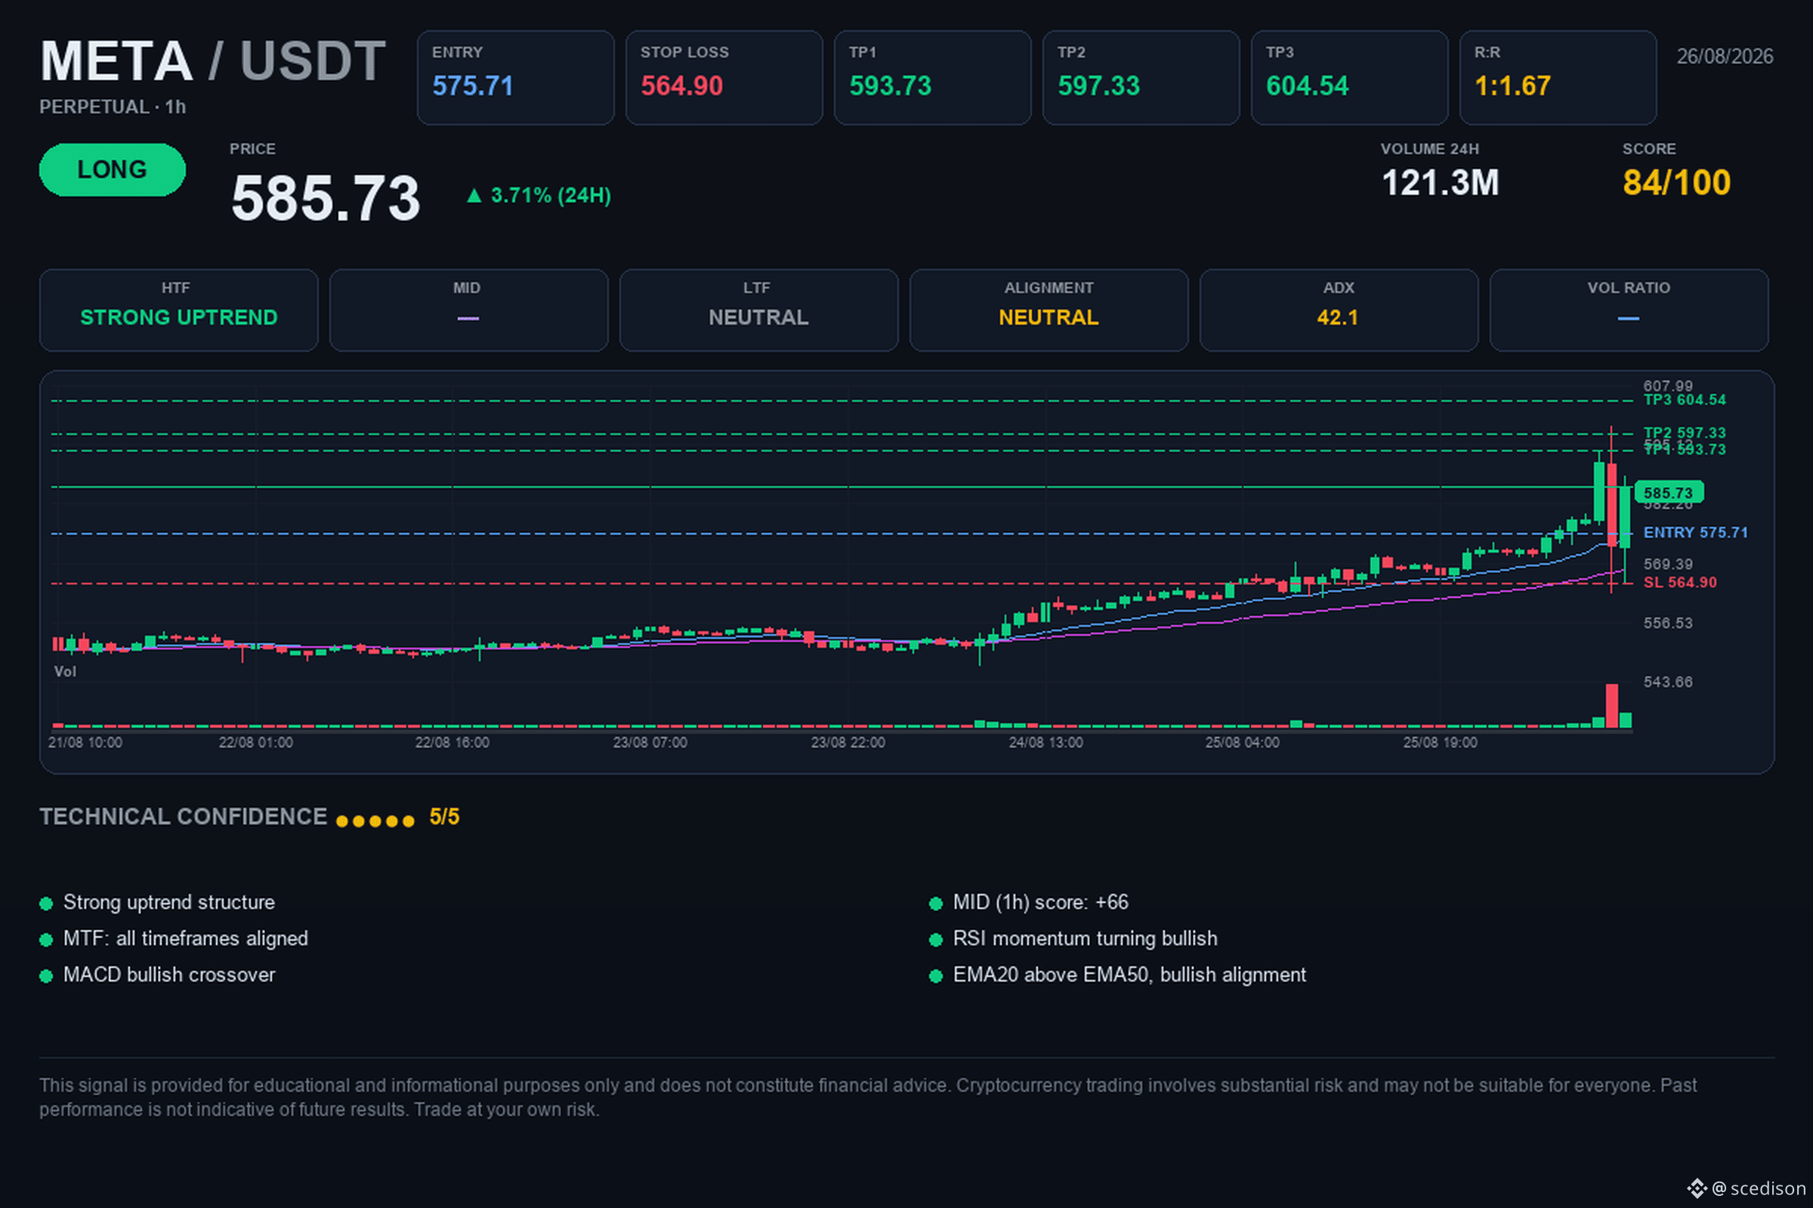1813x1208 pixels.
Task: Select the HTF STRONG UPTREND card
Action: (x=179, y=310)
